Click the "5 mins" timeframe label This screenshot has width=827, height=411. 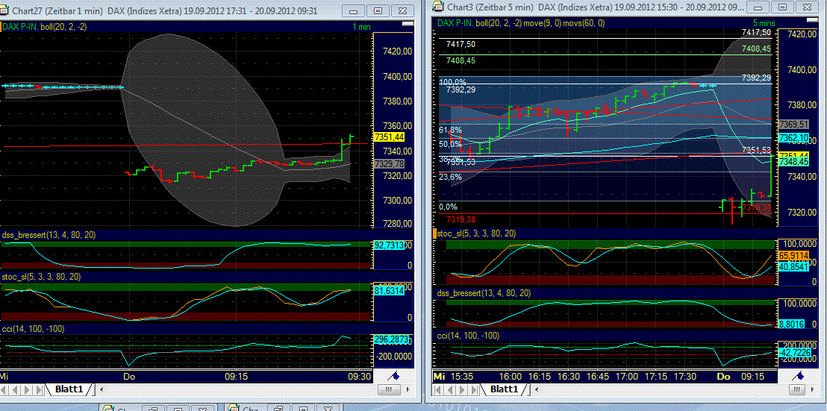coord(764,22)
